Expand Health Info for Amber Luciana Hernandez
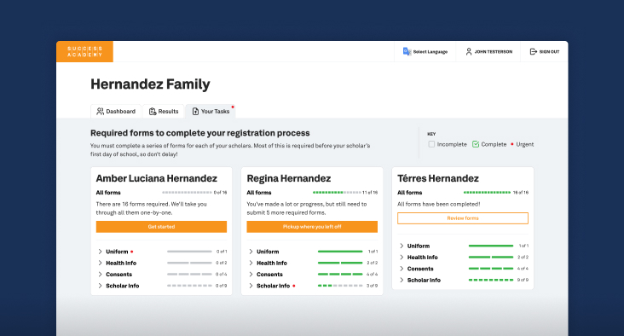This screenshot has width=624, height=336. [x=101, y=263]
